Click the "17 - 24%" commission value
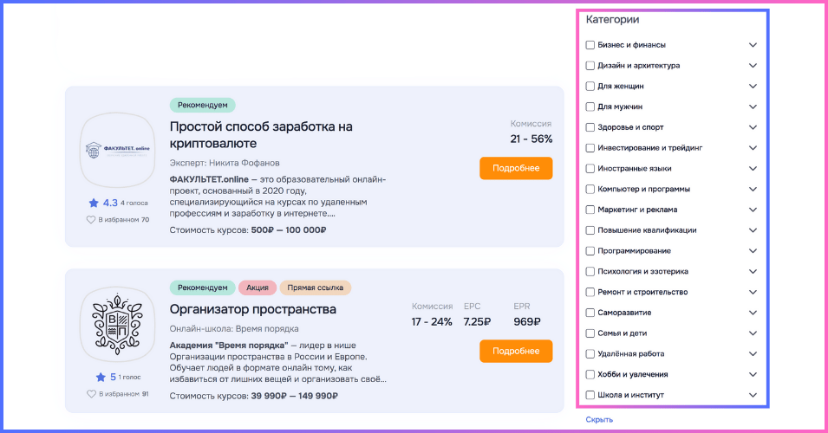828x433 pixels. (x=432, y=321)
